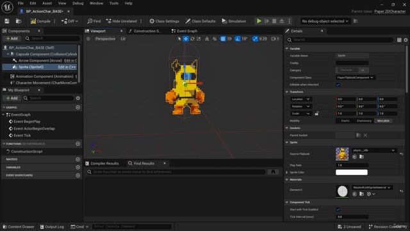Image resolution: width=410 pixels, height=231 pixels.
Task: Toggle scale snapping in viewport
Action: pos(255,38)
